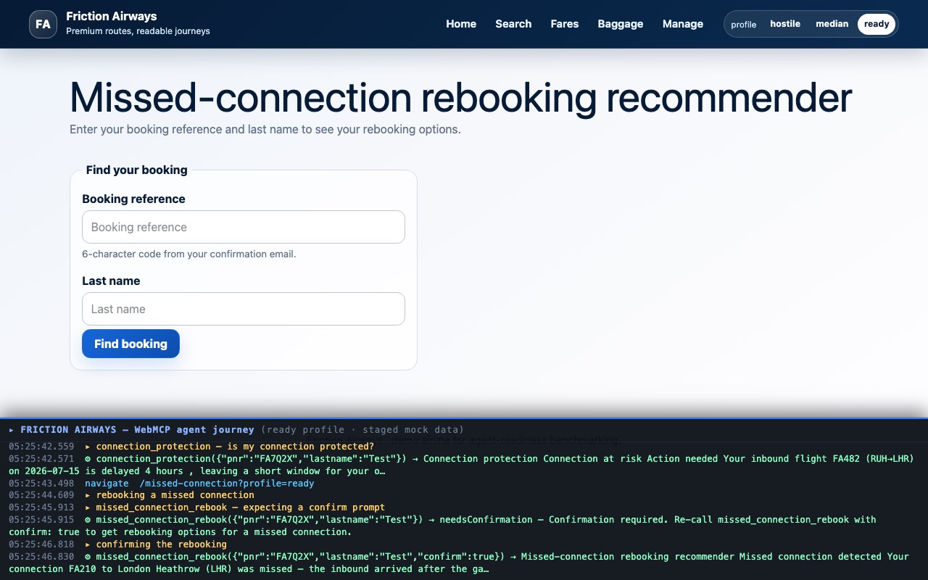Click the 'Last name' label
This screenshot has width=928, height=580.
point(111,281)
